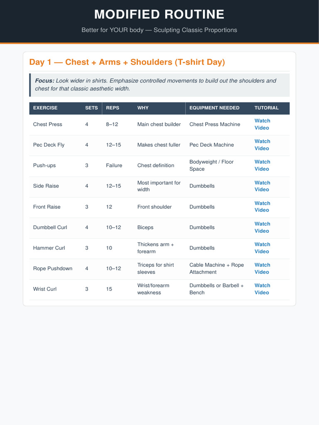
Task: Click the Focus note text block
Action: point(159,85)
